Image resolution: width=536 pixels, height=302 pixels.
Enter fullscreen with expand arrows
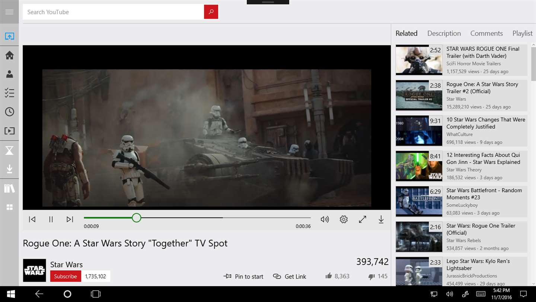tap(363, 219)
